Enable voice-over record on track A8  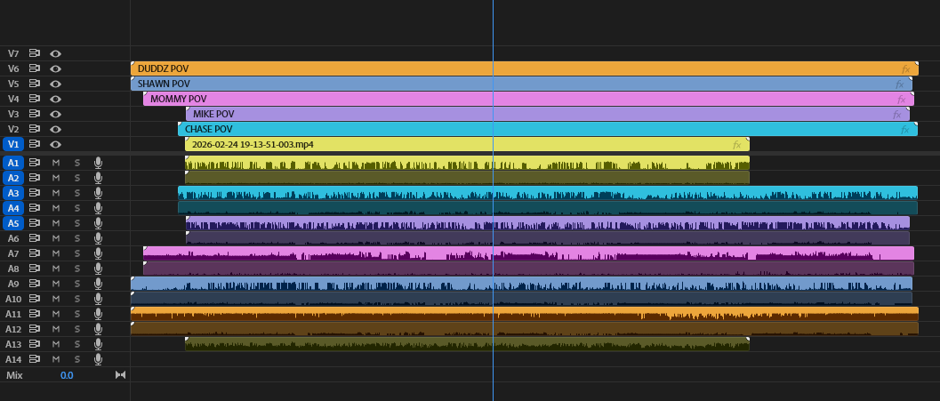[99, 269]
